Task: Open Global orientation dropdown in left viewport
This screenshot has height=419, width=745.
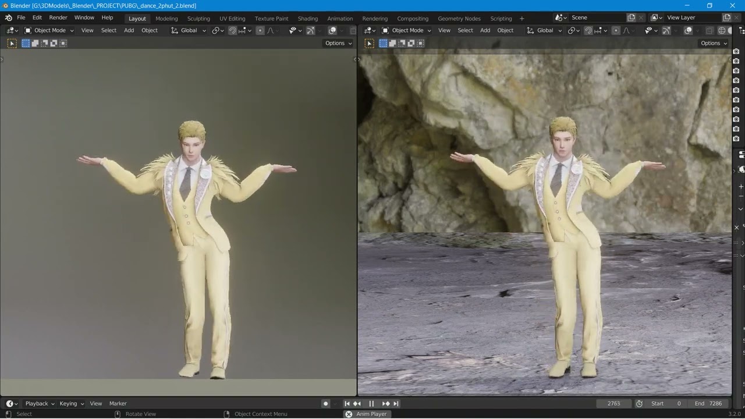Action: [x=189, y=30]
